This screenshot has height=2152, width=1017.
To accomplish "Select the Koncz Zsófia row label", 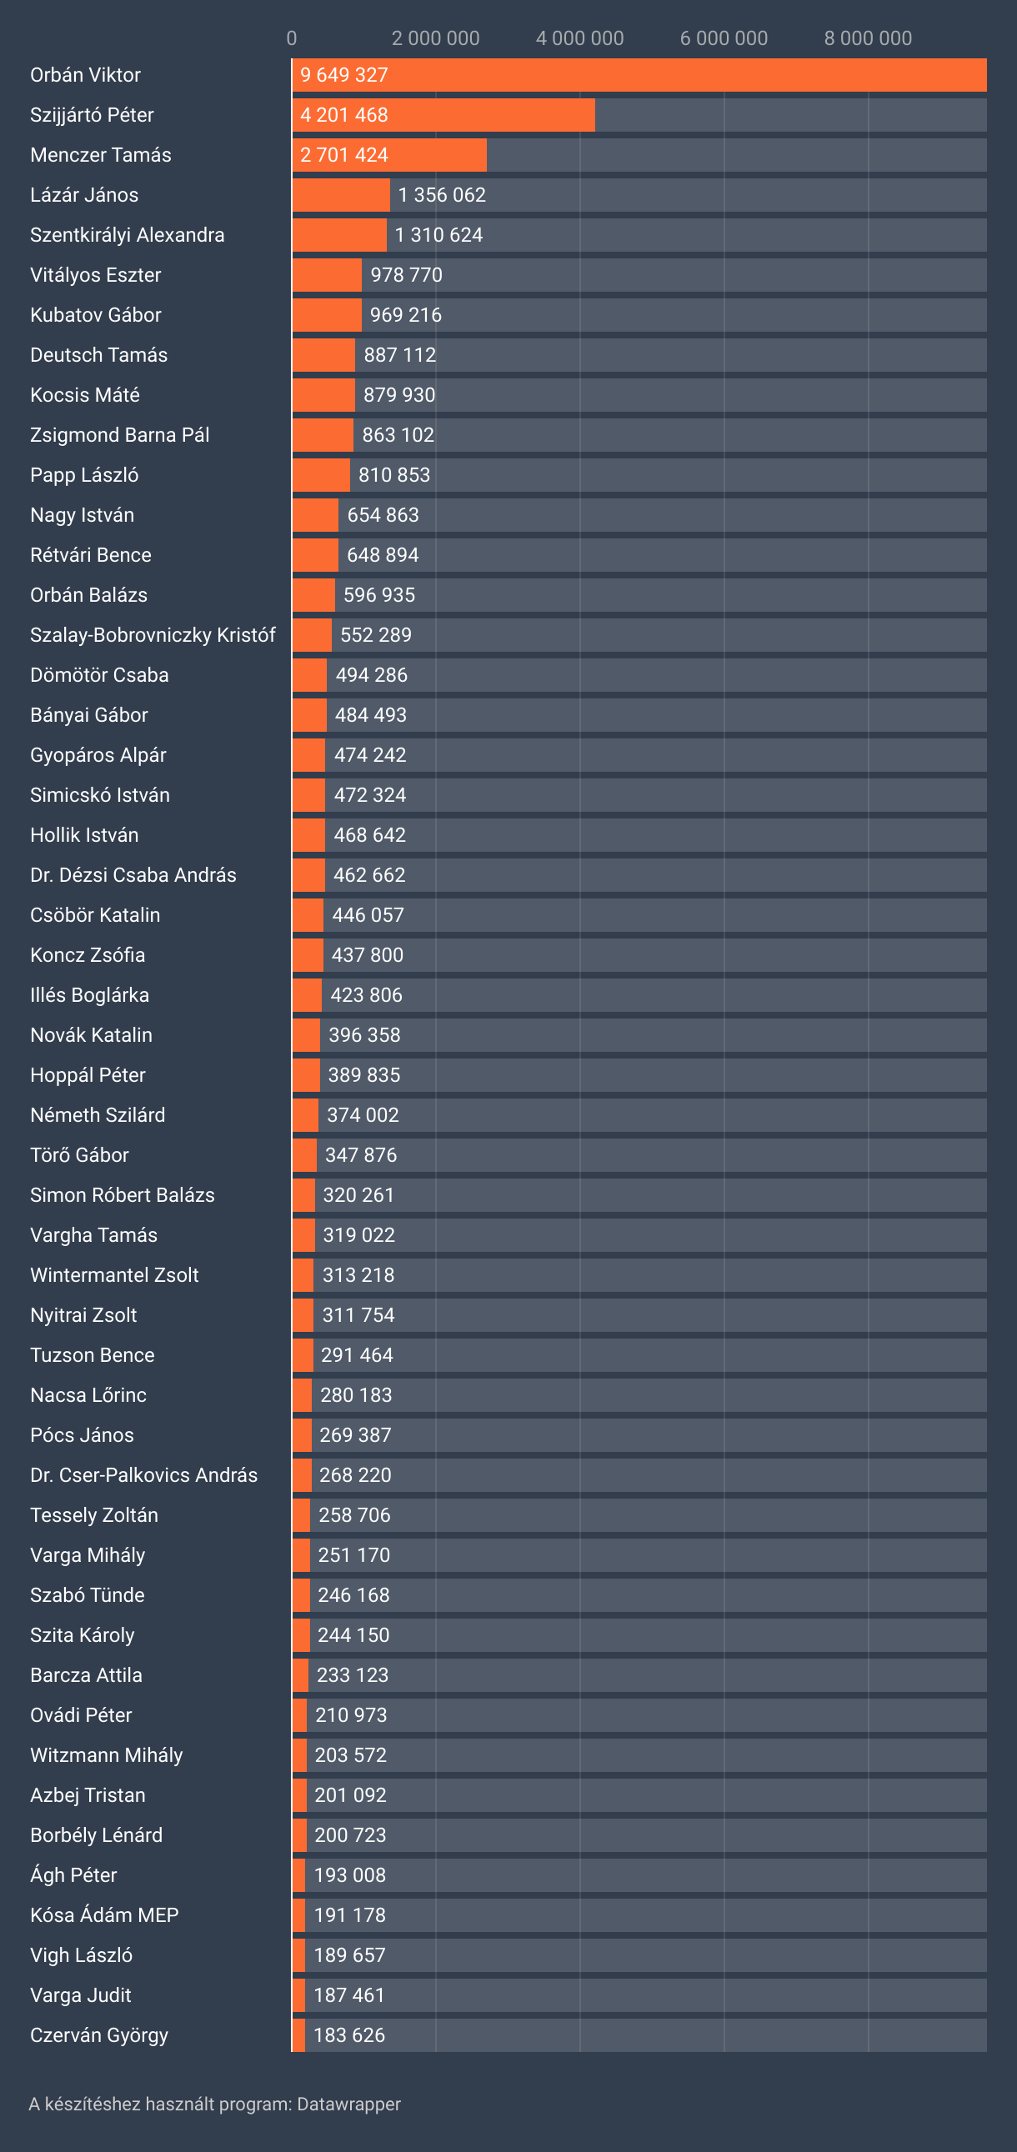I will click(88, 956).
